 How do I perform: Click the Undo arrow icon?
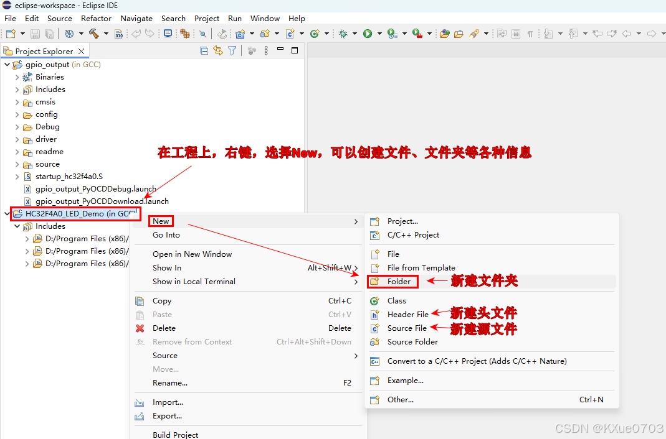[136, 34]
